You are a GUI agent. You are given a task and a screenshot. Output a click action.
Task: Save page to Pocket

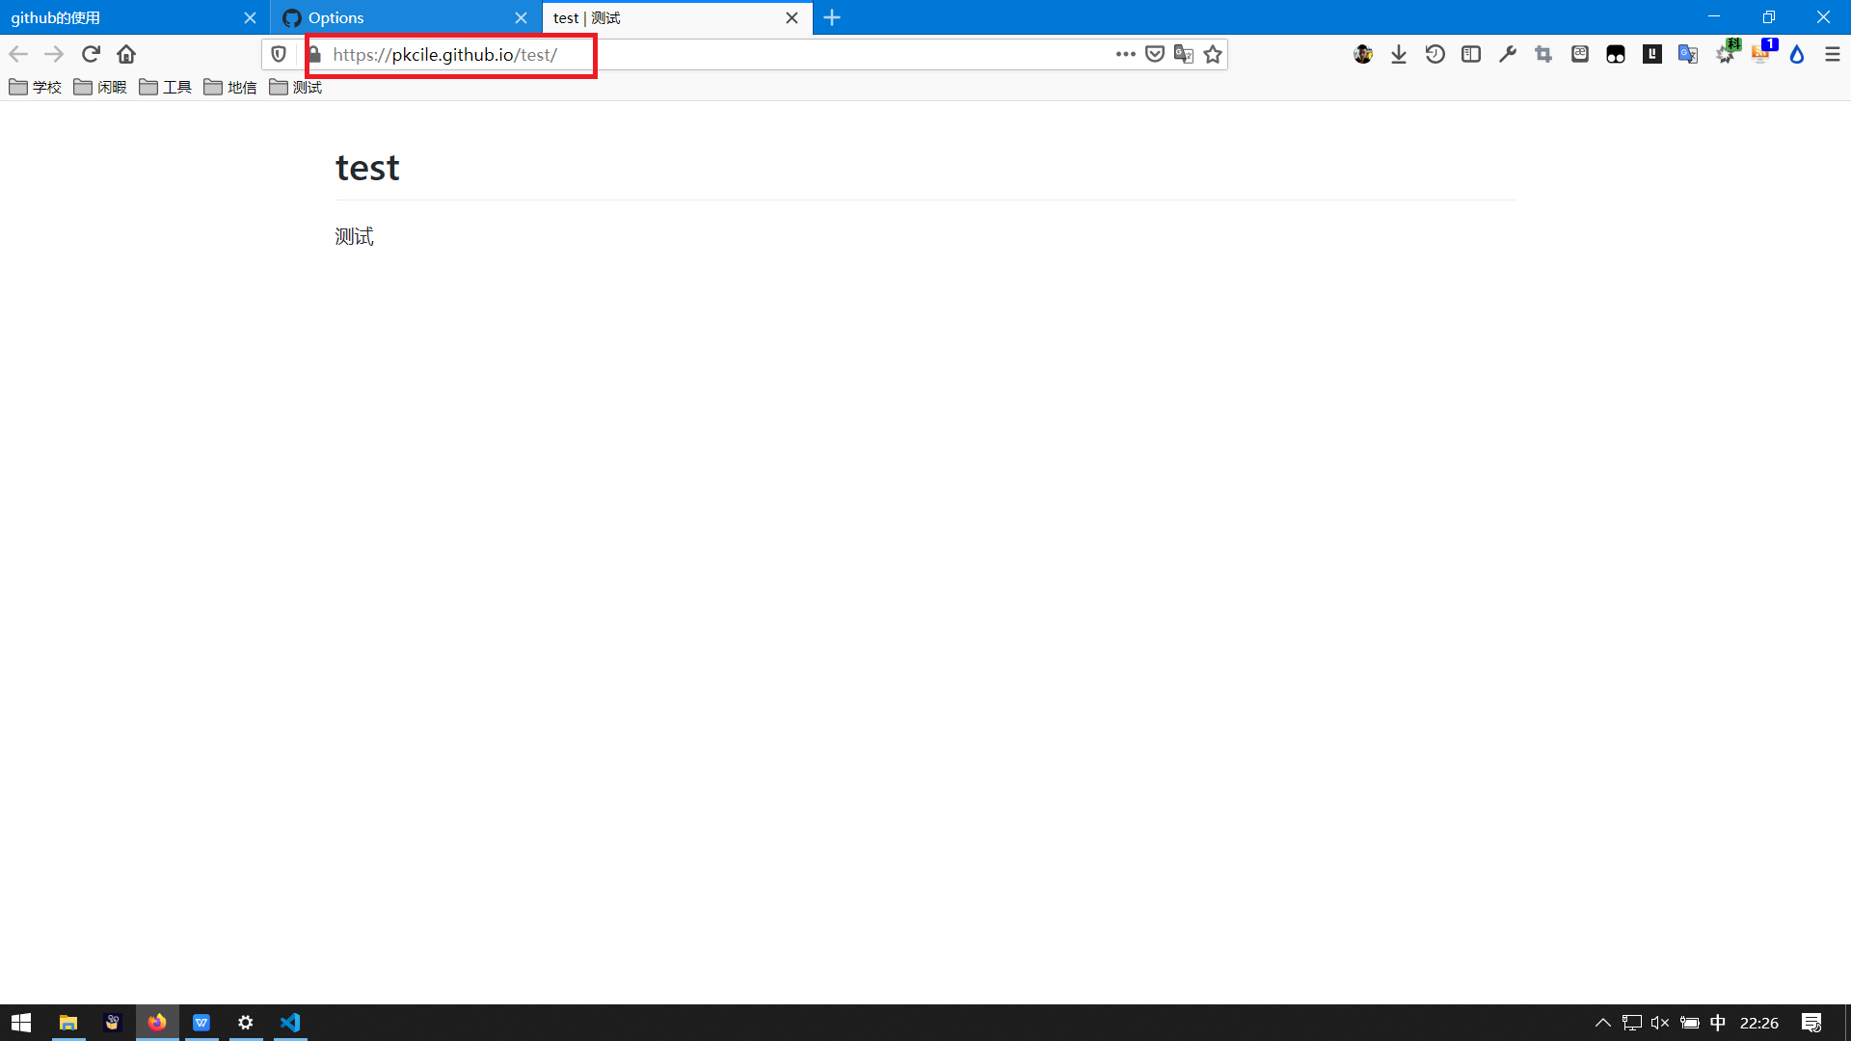click(x=1155, y=54)
